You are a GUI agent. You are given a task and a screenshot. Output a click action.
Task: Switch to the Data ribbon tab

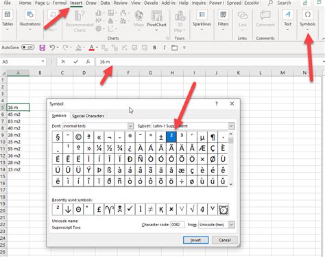coord(105,3)
